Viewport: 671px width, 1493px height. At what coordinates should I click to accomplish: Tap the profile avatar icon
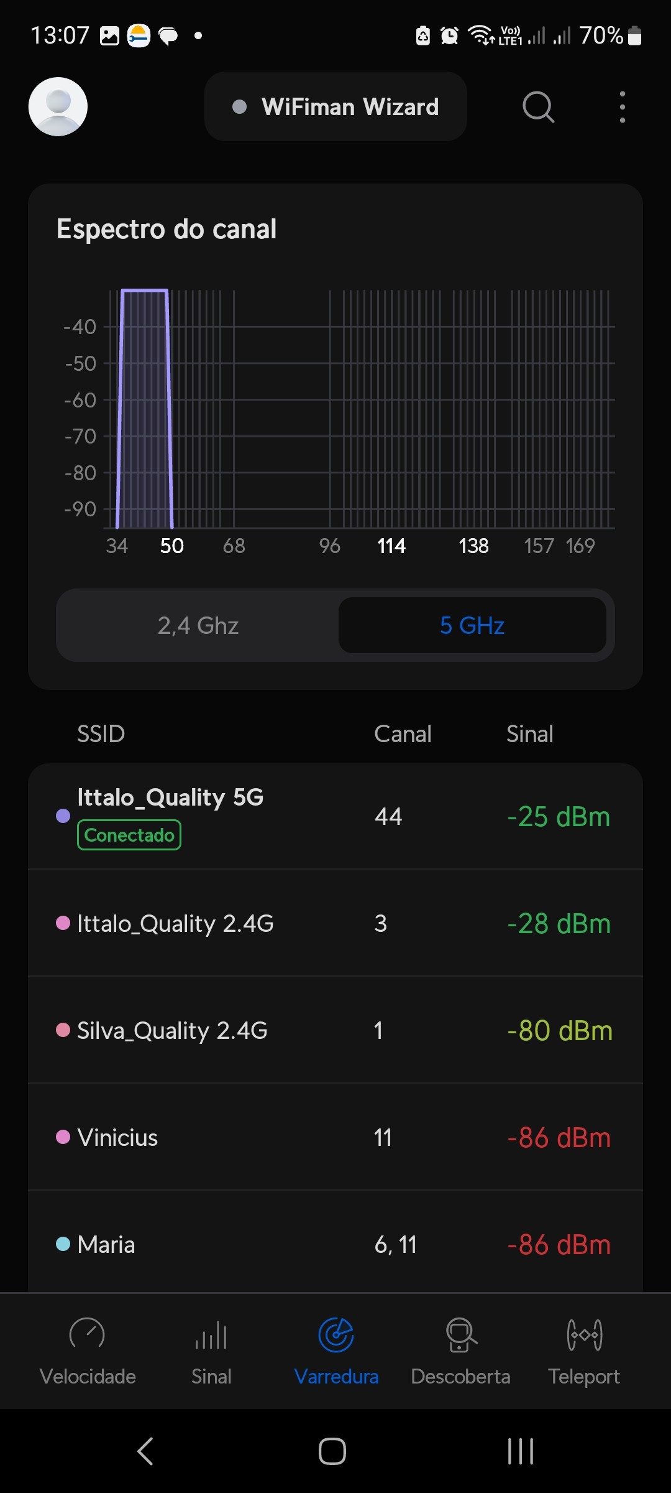point(58,107)
